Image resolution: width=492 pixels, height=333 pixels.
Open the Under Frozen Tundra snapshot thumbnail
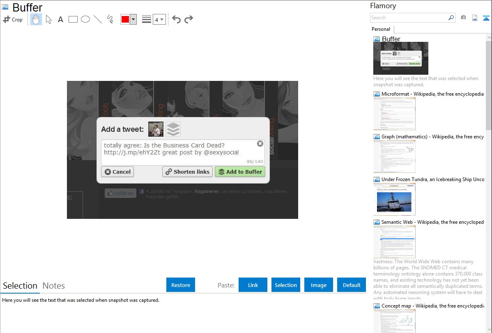pos(394,199)
